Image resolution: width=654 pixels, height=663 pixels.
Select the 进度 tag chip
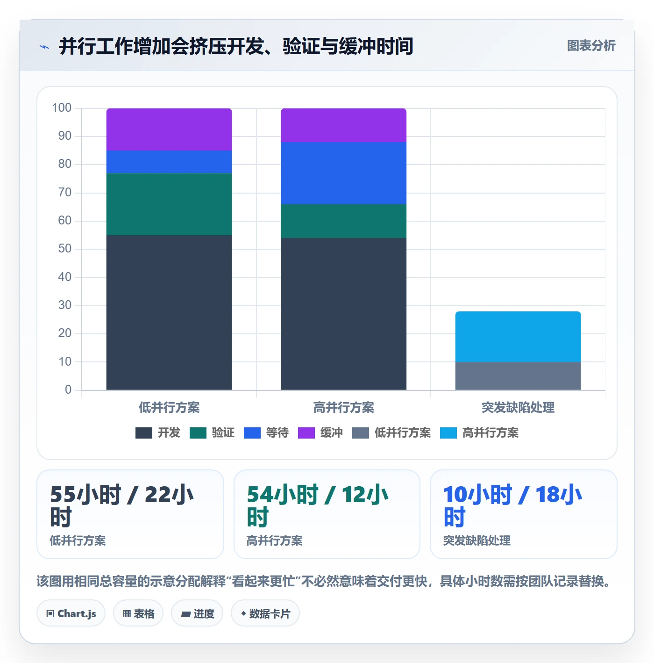(197, 613)
